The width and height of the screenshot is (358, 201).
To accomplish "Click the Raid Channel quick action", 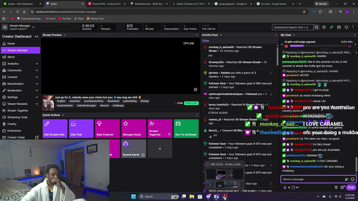I will [107, 129].
